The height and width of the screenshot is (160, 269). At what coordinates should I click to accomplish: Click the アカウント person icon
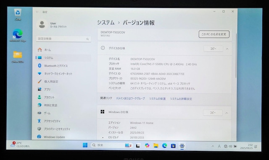[39, 97]
